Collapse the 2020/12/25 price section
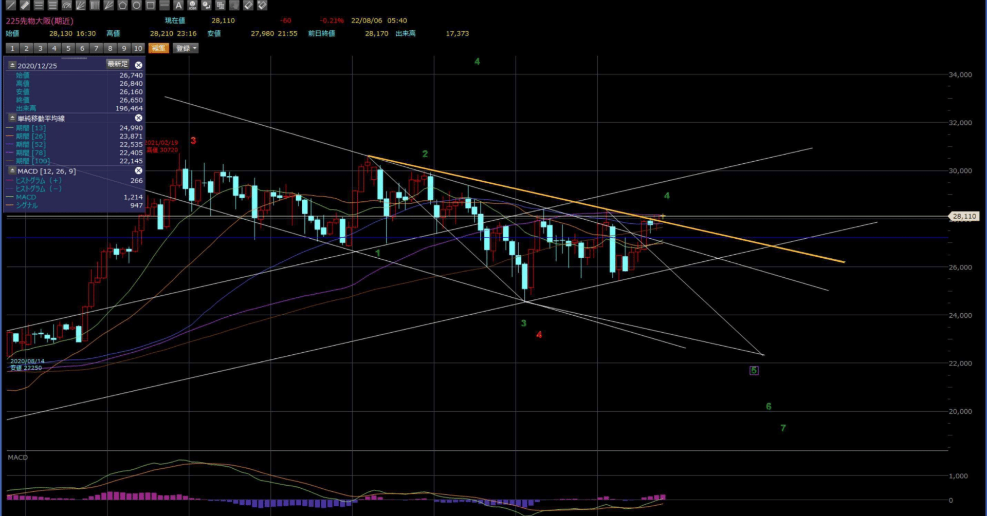The width and height of the screenshot is (987, 516). click(x=12, y=65)
